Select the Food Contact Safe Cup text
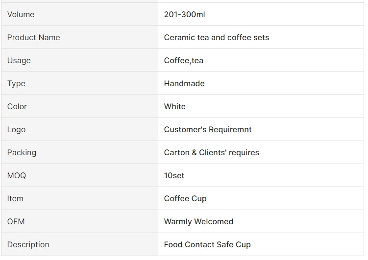The image size is (368, 260). point(207,245)
